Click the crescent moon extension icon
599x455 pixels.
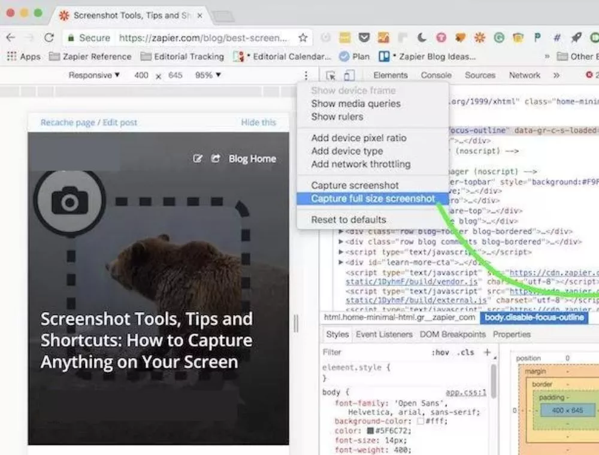pos(422,37)
